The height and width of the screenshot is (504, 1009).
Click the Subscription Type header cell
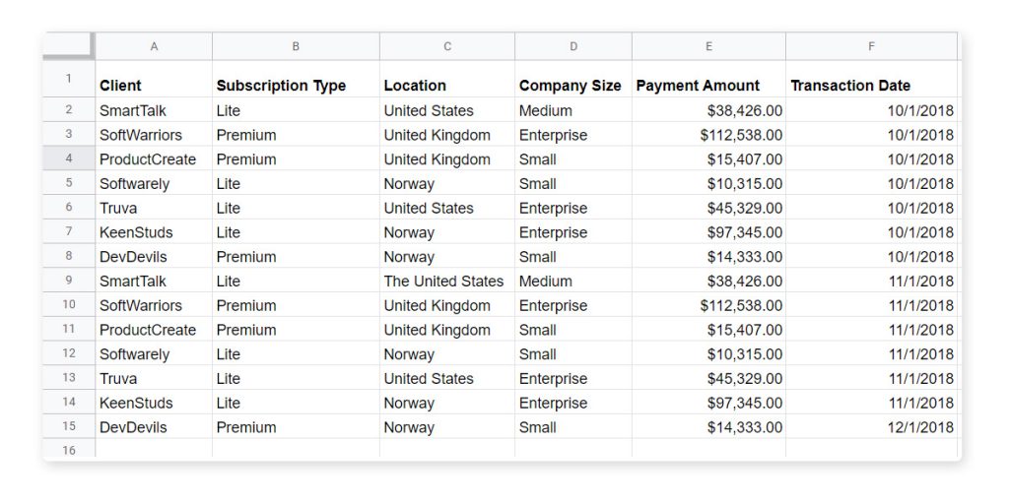pos(296,79)
